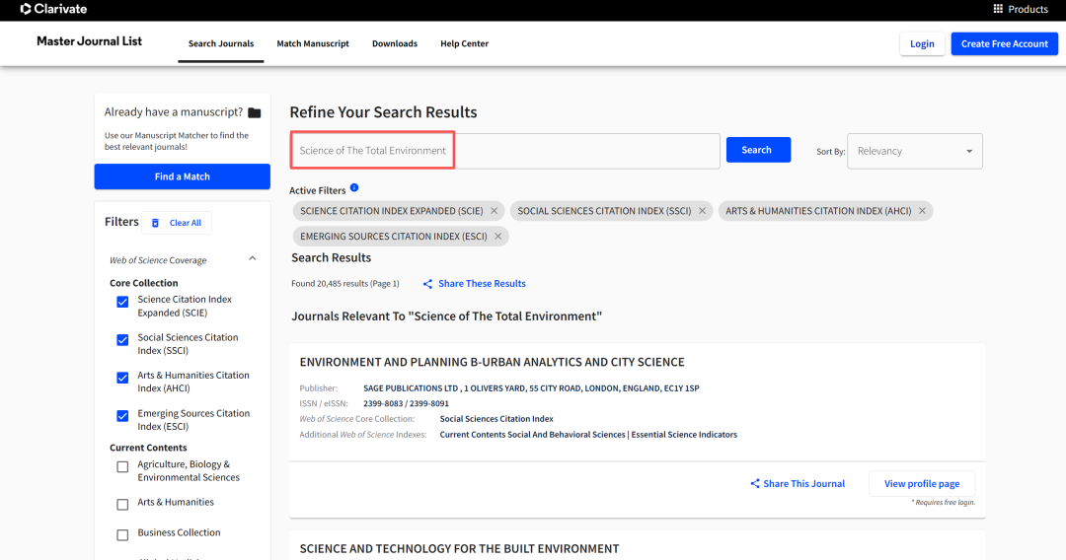1066x560 pixels.
Task: Remove the SSCI filter chip
Action: [x=703, y=211]
